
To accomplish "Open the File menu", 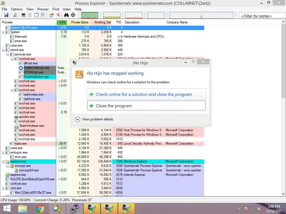I will [4, 9].
